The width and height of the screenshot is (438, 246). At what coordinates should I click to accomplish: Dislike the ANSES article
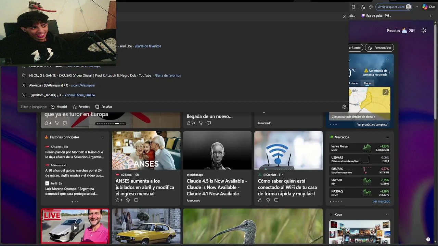coord(128,201)
